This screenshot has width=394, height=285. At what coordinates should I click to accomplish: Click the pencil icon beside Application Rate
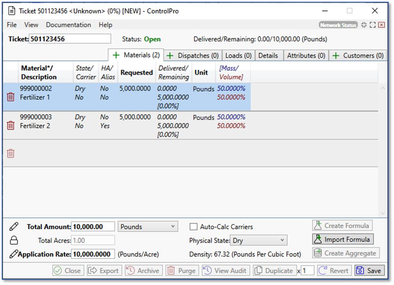tap(13, 254)
